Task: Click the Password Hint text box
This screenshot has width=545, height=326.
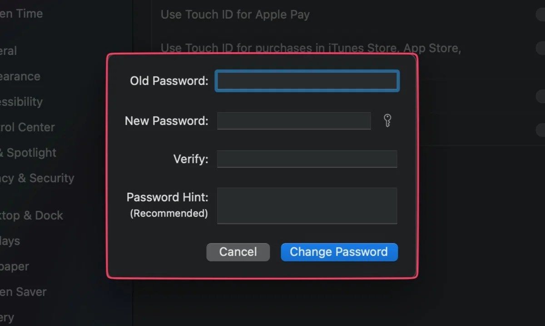Action: (307, 206)
